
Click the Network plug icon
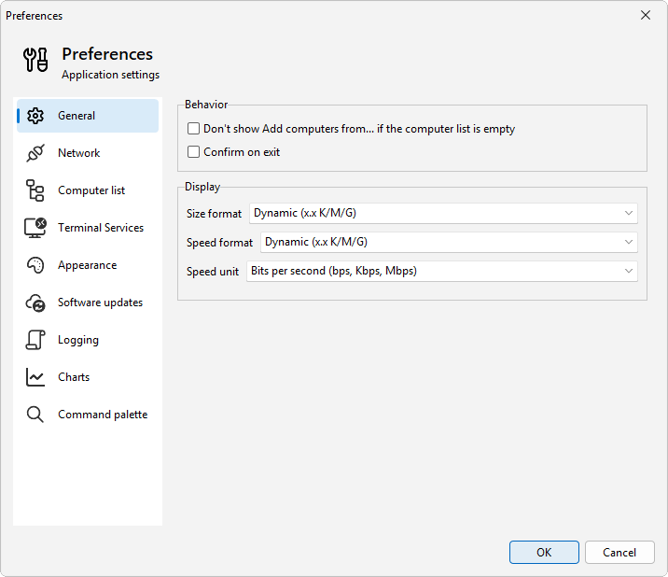coord(35,153)
